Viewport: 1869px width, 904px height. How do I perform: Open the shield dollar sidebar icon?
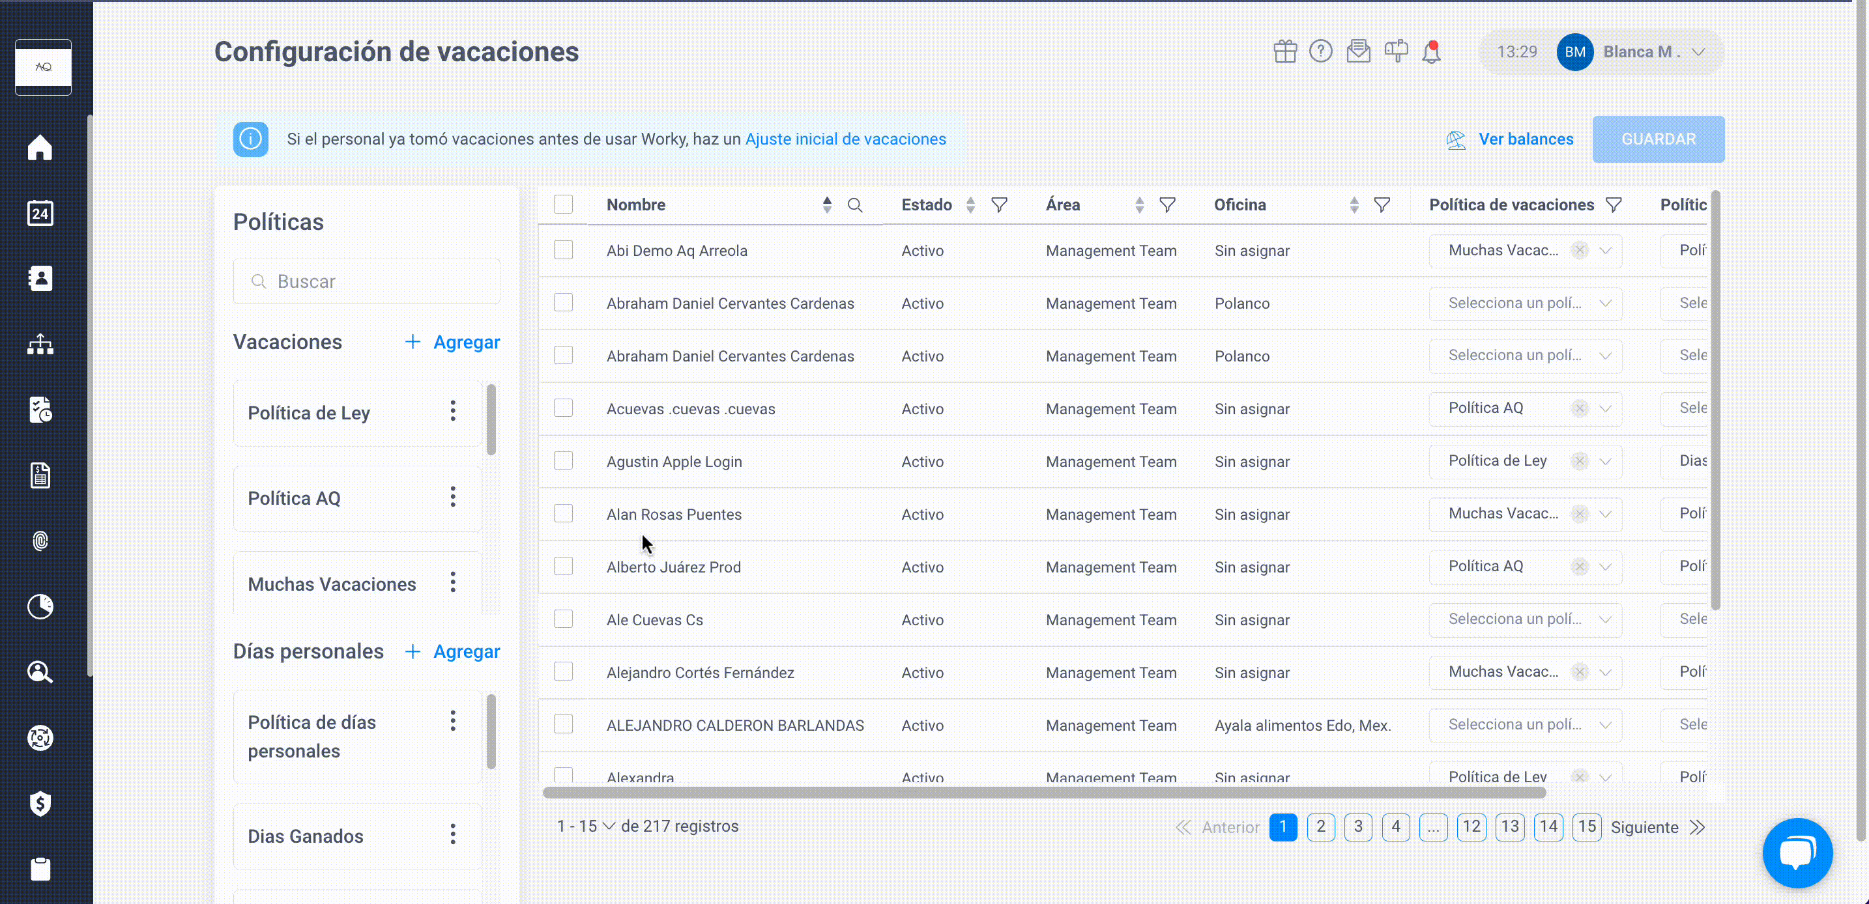40,803
